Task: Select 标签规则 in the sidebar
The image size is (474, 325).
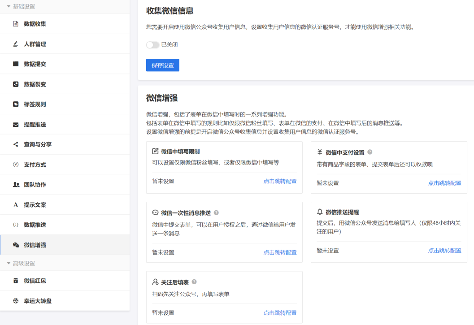Action: (65, 104)
